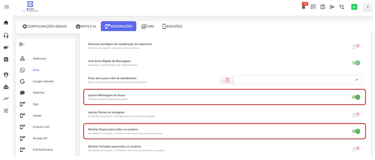Open the megaphone campaigns icon
The width and height of the screenshot is (375, 160).
(6, 48)
